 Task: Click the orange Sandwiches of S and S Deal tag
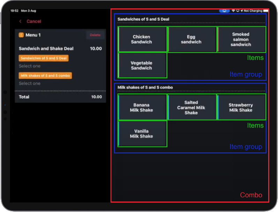44,58
